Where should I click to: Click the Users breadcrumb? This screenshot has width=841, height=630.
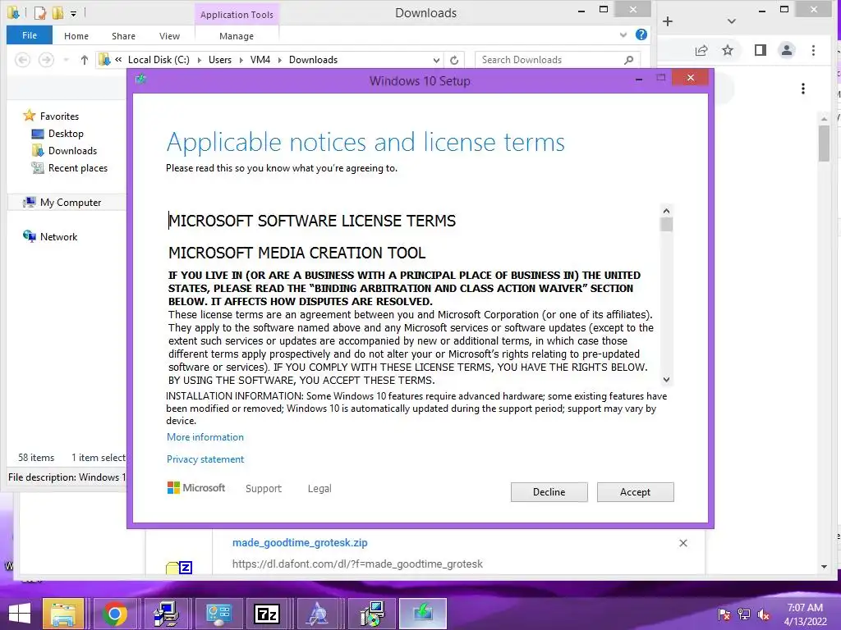(220, 59)
